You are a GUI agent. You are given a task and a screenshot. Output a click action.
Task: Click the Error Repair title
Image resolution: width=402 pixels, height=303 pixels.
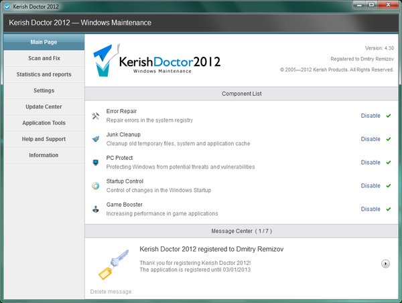(121, 111)
